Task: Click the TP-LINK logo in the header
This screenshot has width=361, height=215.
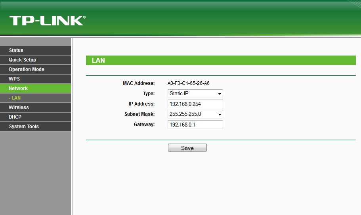Action: click(47, 21)
